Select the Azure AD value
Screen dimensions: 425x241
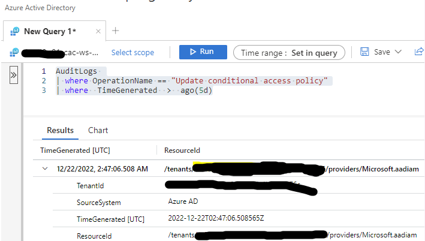[183, 201]
